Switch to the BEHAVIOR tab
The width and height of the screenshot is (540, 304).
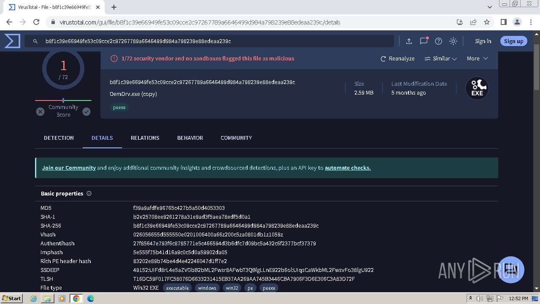190,138
